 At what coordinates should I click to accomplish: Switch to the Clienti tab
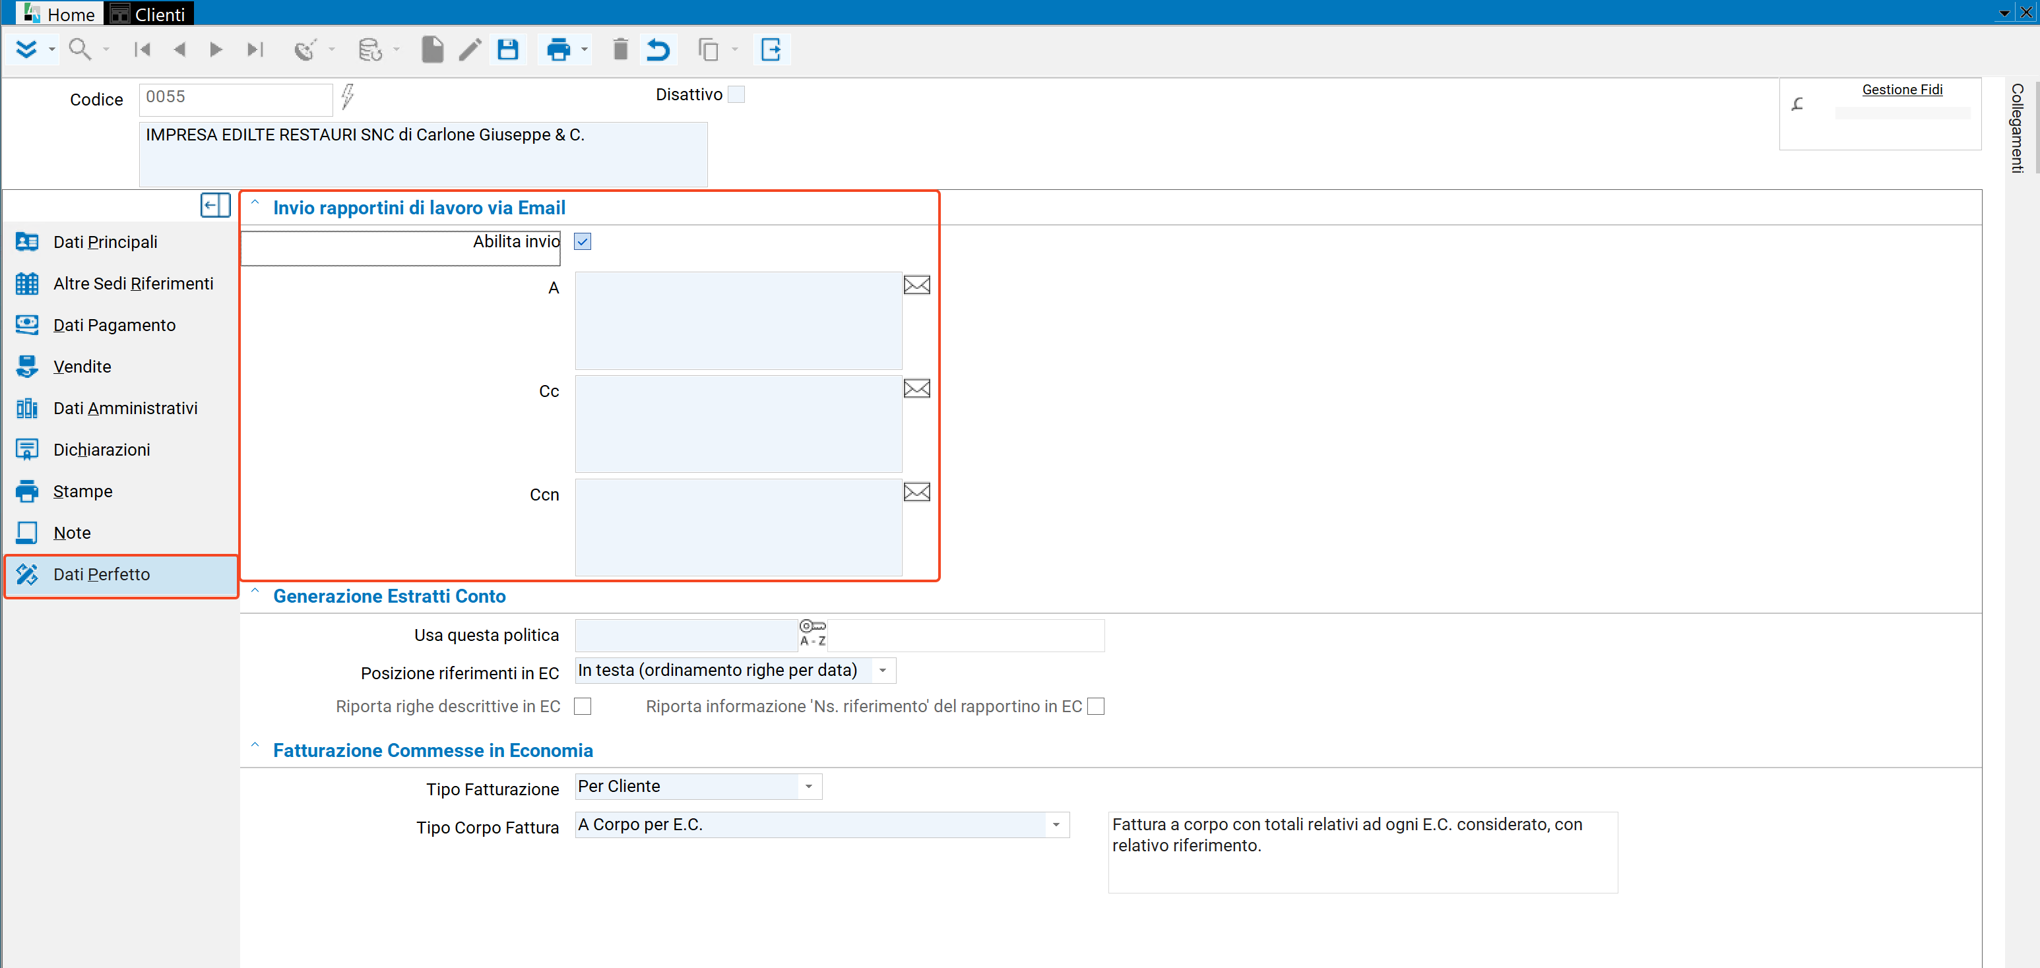pyautogui.click(x=148, y=13)
